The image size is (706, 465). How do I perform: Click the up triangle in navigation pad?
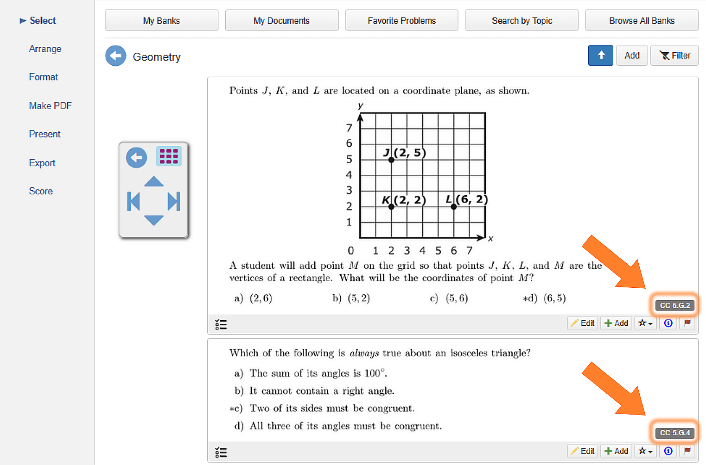(153, 182)
